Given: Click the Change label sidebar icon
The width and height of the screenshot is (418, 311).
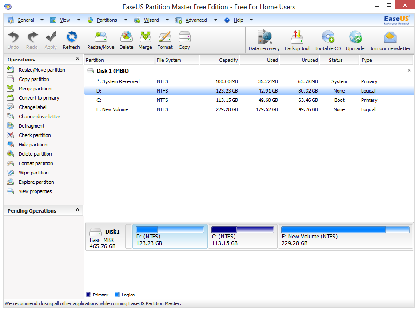Looking at the screenshot, I should coord(10,107).
